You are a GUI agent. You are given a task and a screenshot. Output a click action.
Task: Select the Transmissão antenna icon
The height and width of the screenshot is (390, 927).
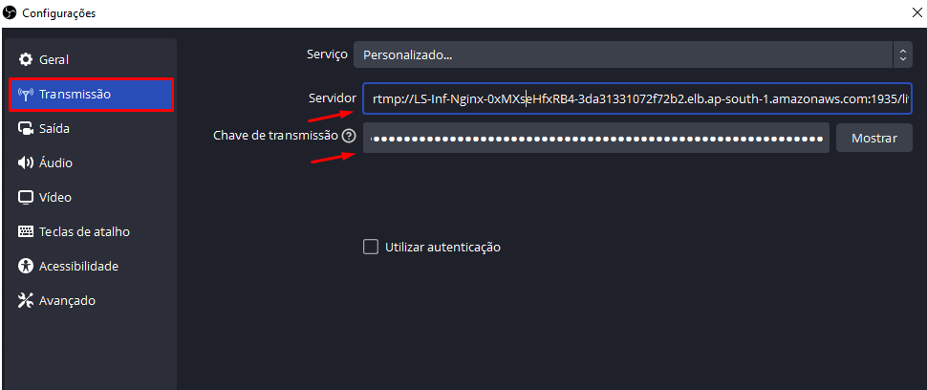[26, 94]
